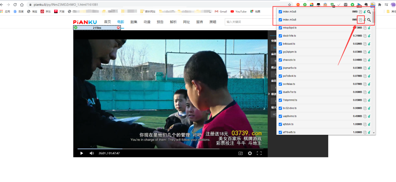The image size is (396, 182).
Task: Open the video player settings gear
Action: [250, 153]
